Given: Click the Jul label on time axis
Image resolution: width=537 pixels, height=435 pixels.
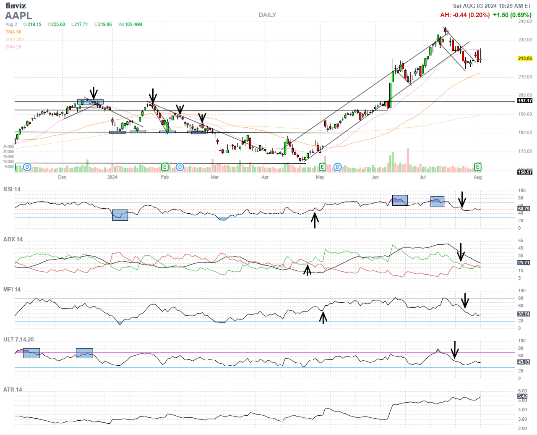Looking at the screenshot, I should click(423, 177).
